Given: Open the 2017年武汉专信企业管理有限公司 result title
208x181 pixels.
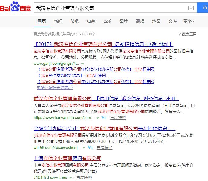Looking at the screenshot, I should [104, 44].
